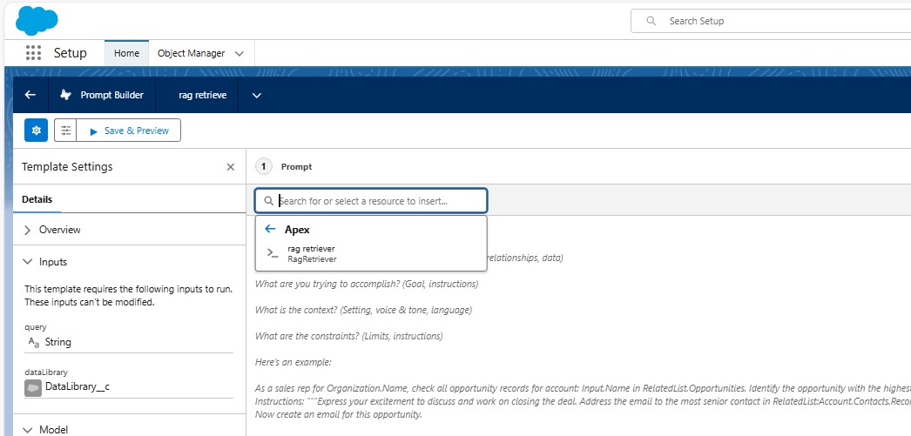Collapse the Model section
Screen dimensions: 911x436
(129, 430)
